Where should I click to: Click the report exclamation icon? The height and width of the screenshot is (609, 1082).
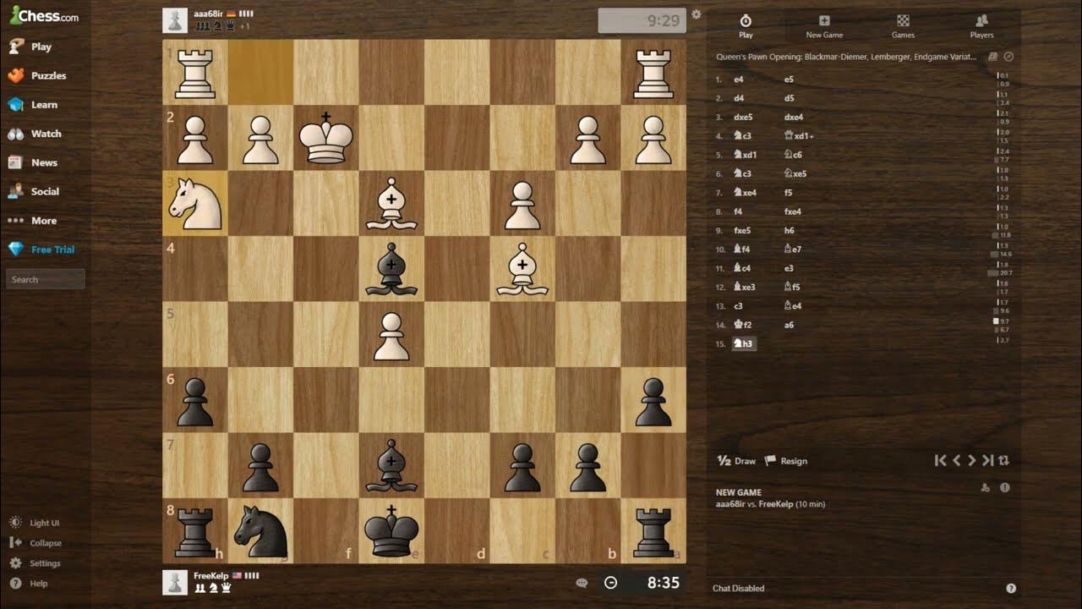click(x=1005, y=487)
